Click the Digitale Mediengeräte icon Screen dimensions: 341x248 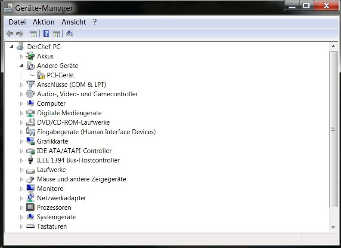[x=30, y=113]
